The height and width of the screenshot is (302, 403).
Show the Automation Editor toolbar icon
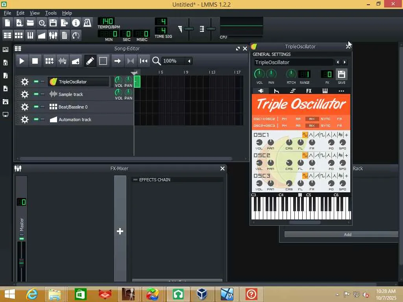click(x=42, y=35)
